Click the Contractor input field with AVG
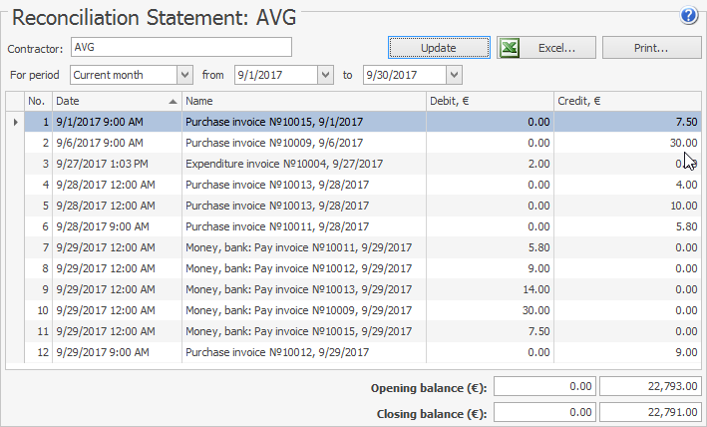Image resolution: width=707 pixels, height=427 pixels. 180,47
